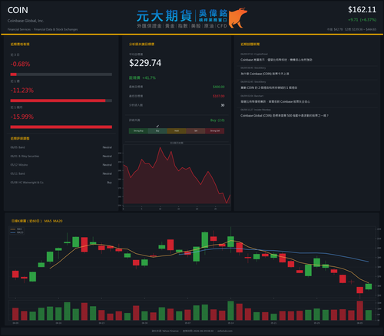This screenshot has height=336, width=384.
Task: Open the Barchart news headline about Coinbase
Action: point(275,101)
